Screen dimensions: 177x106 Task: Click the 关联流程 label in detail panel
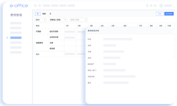coord(91,76)
